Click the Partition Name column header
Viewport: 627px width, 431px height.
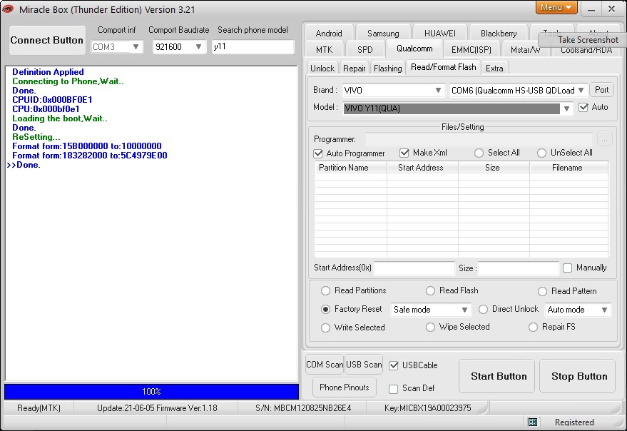351,168
